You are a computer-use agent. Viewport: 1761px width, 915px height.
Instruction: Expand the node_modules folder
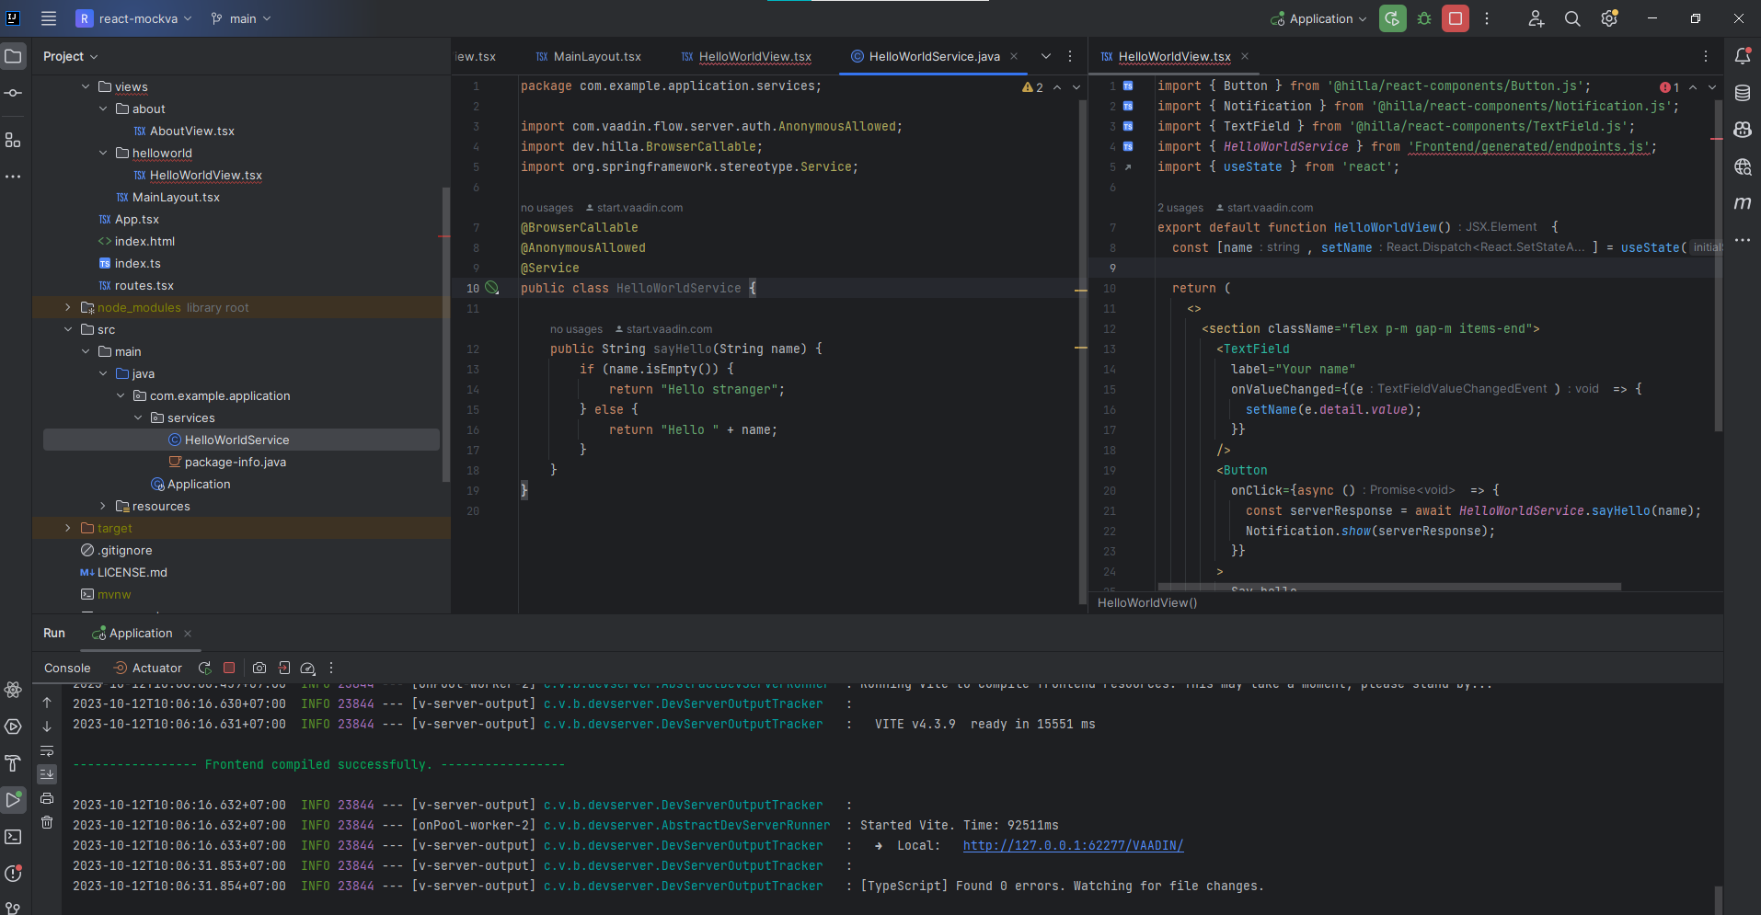pyautogui.click(x=68, y=307)
